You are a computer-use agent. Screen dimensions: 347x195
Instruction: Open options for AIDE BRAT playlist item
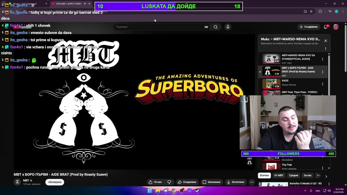tap(322, 72)
